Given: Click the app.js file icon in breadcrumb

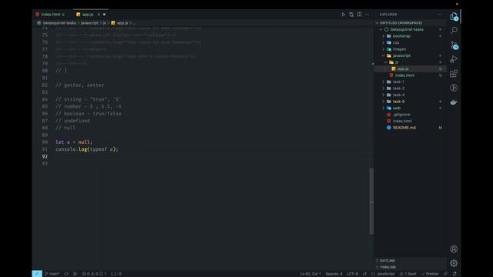Looking at the screenshot, I should pyautogui.click(x=113, y=23).
